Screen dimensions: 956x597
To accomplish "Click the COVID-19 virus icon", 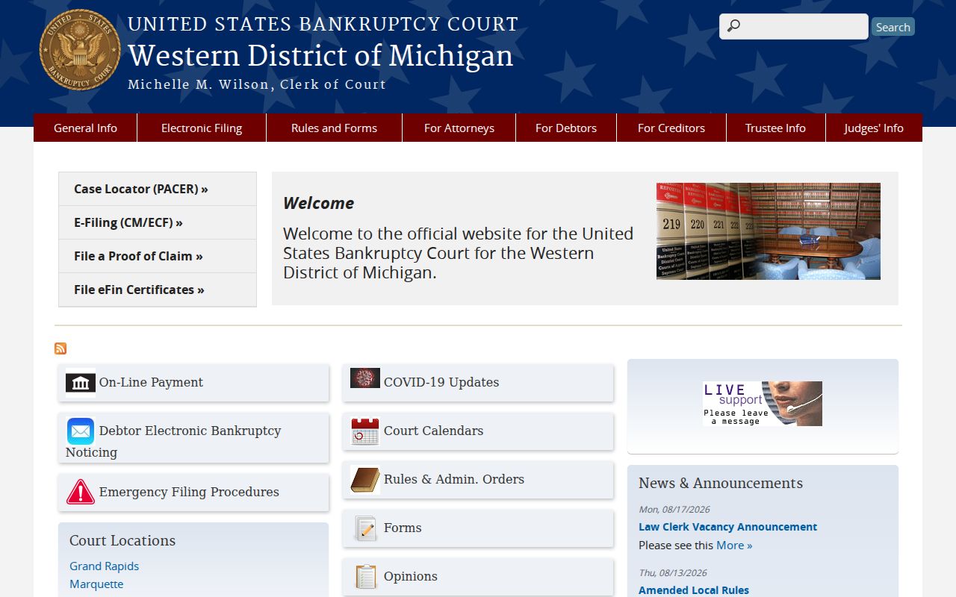I will click(x=365, y=378).
